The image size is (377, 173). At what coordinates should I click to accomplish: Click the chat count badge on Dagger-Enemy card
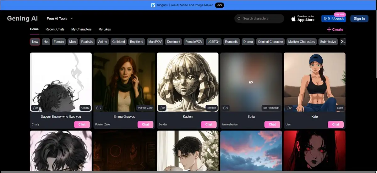[35, 108]
